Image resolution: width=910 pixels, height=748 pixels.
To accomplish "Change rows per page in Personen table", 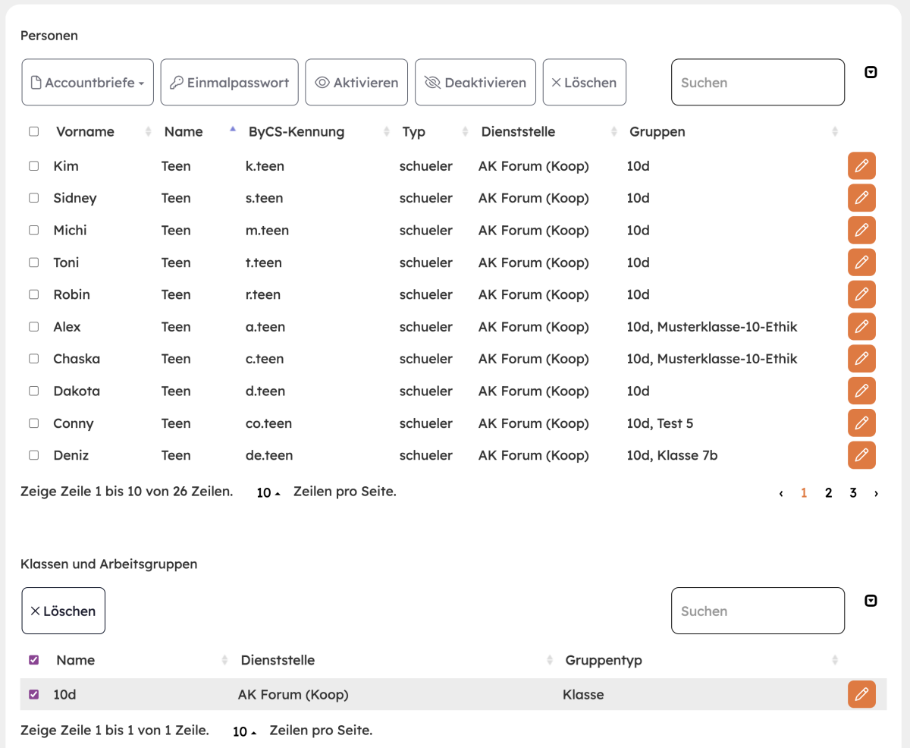I will click(x=268, y=493).
